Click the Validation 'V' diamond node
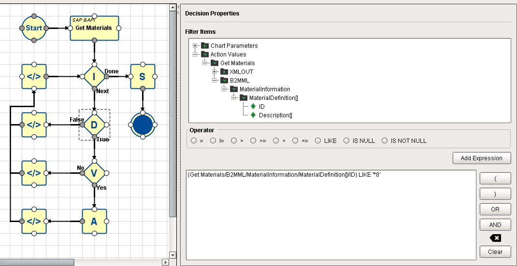Viewport: 517px width, 266px height. coord(94,173)
